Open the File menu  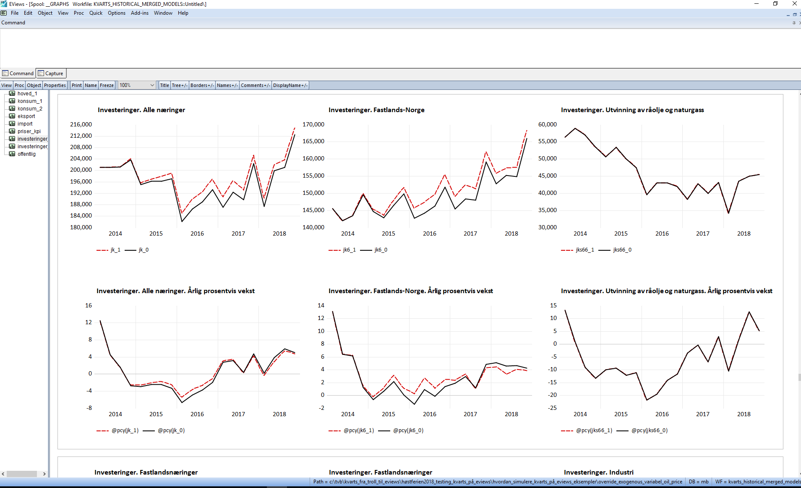point(15,13)
